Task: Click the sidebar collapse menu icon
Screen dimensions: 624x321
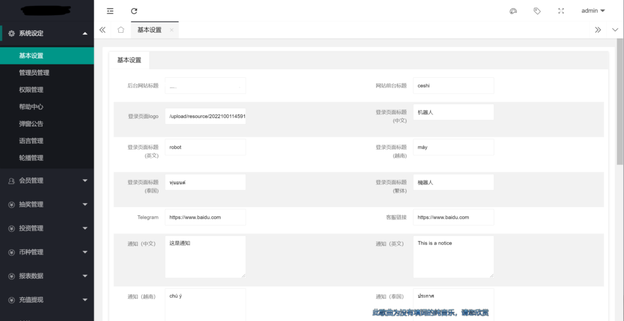Action: click(x=110, y=11)
